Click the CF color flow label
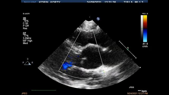 (25, 33)
